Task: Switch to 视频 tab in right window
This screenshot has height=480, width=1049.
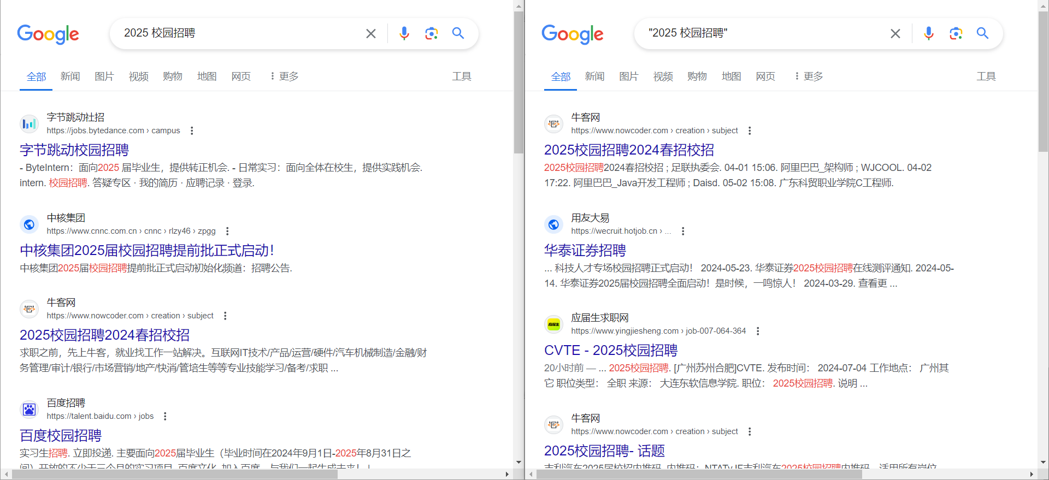Action: tap(663, 76)
